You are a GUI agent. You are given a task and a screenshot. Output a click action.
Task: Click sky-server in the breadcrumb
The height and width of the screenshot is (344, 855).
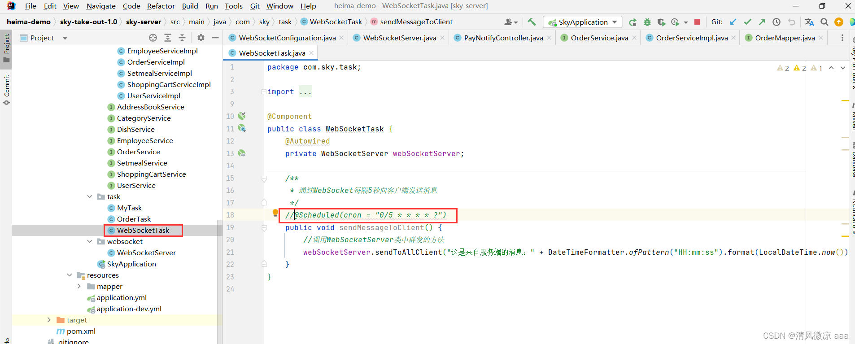click(x=144, y=22)
